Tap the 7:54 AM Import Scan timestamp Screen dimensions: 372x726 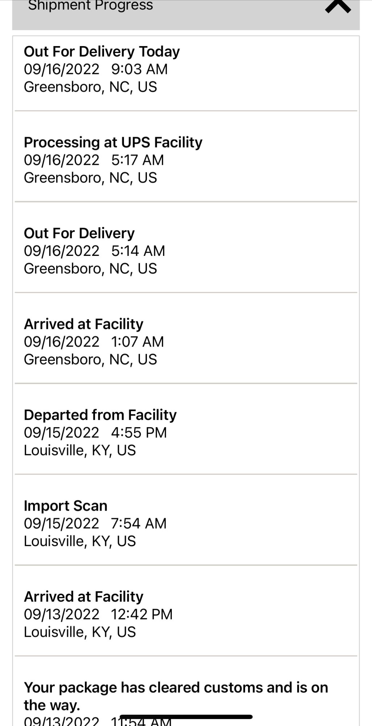point(139,523)
